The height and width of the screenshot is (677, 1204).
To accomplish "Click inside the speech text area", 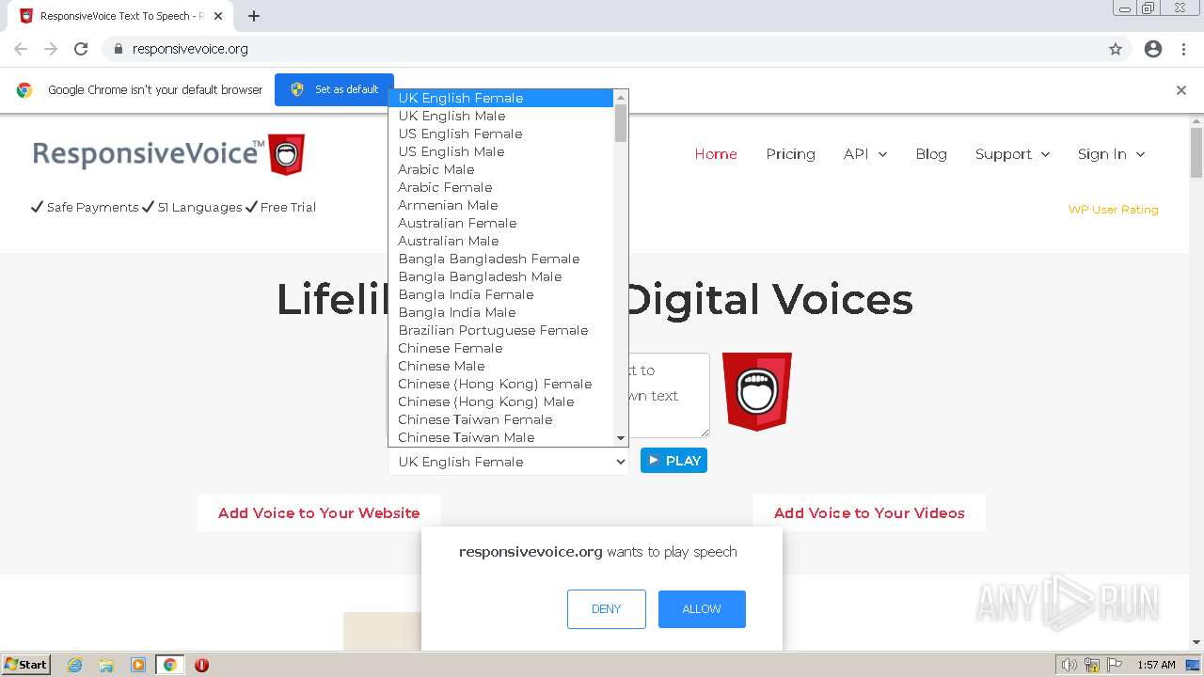I will pyautogui.click(x=669, y=395).
